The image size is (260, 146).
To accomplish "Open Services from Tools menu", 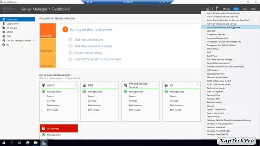I will (210, 106).
